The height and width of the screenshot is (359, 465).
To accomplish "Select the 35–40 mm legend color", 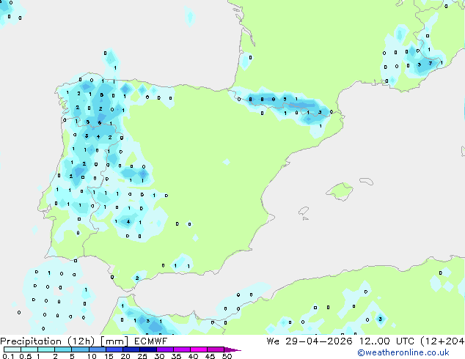I will pyautogui.click(x=181, y=349).
